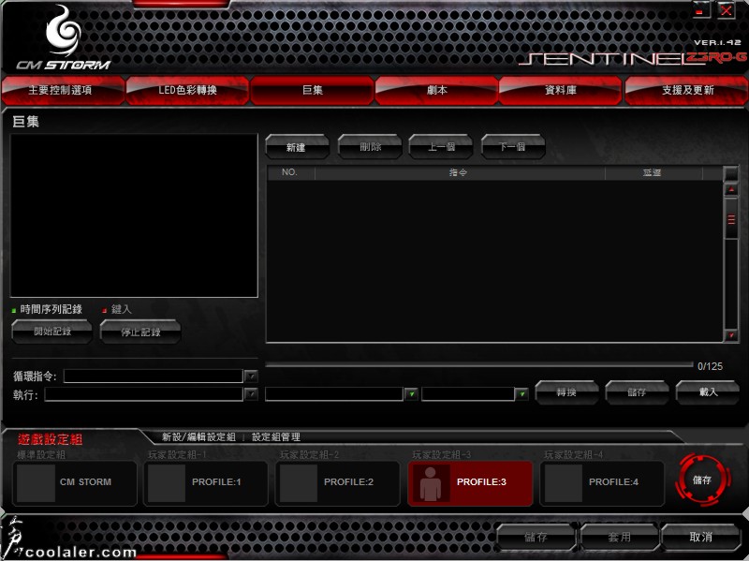Click the command list scroll-up arrow
The width and height of the screenshot is (749, 561).
(731, 190)
